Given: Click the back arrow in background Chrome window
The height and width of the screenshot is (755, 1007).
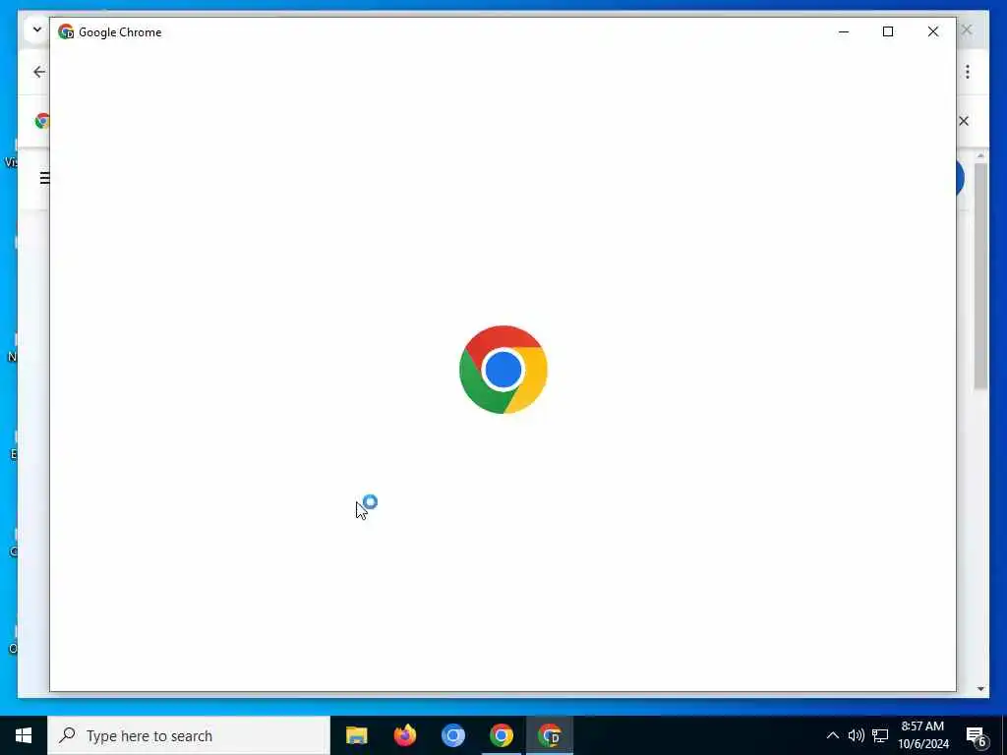Looking at the screenshot, I should [39, 72].
